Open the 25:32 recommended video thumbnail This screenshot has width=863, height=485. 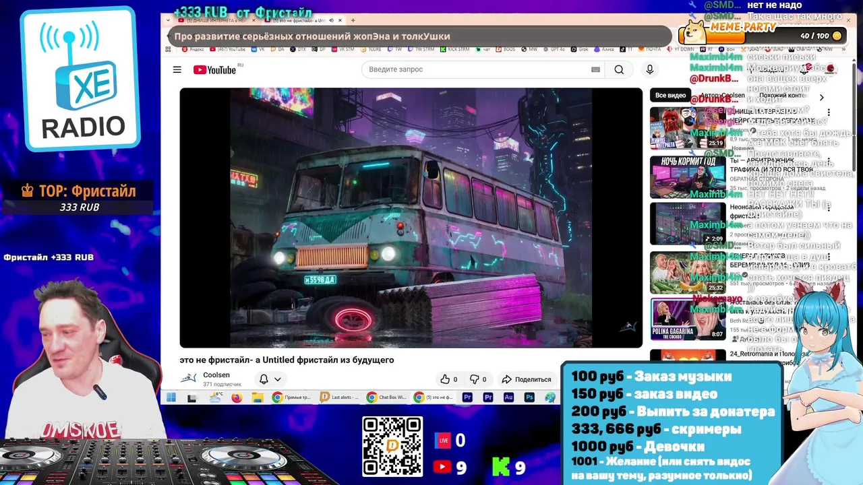688,272
